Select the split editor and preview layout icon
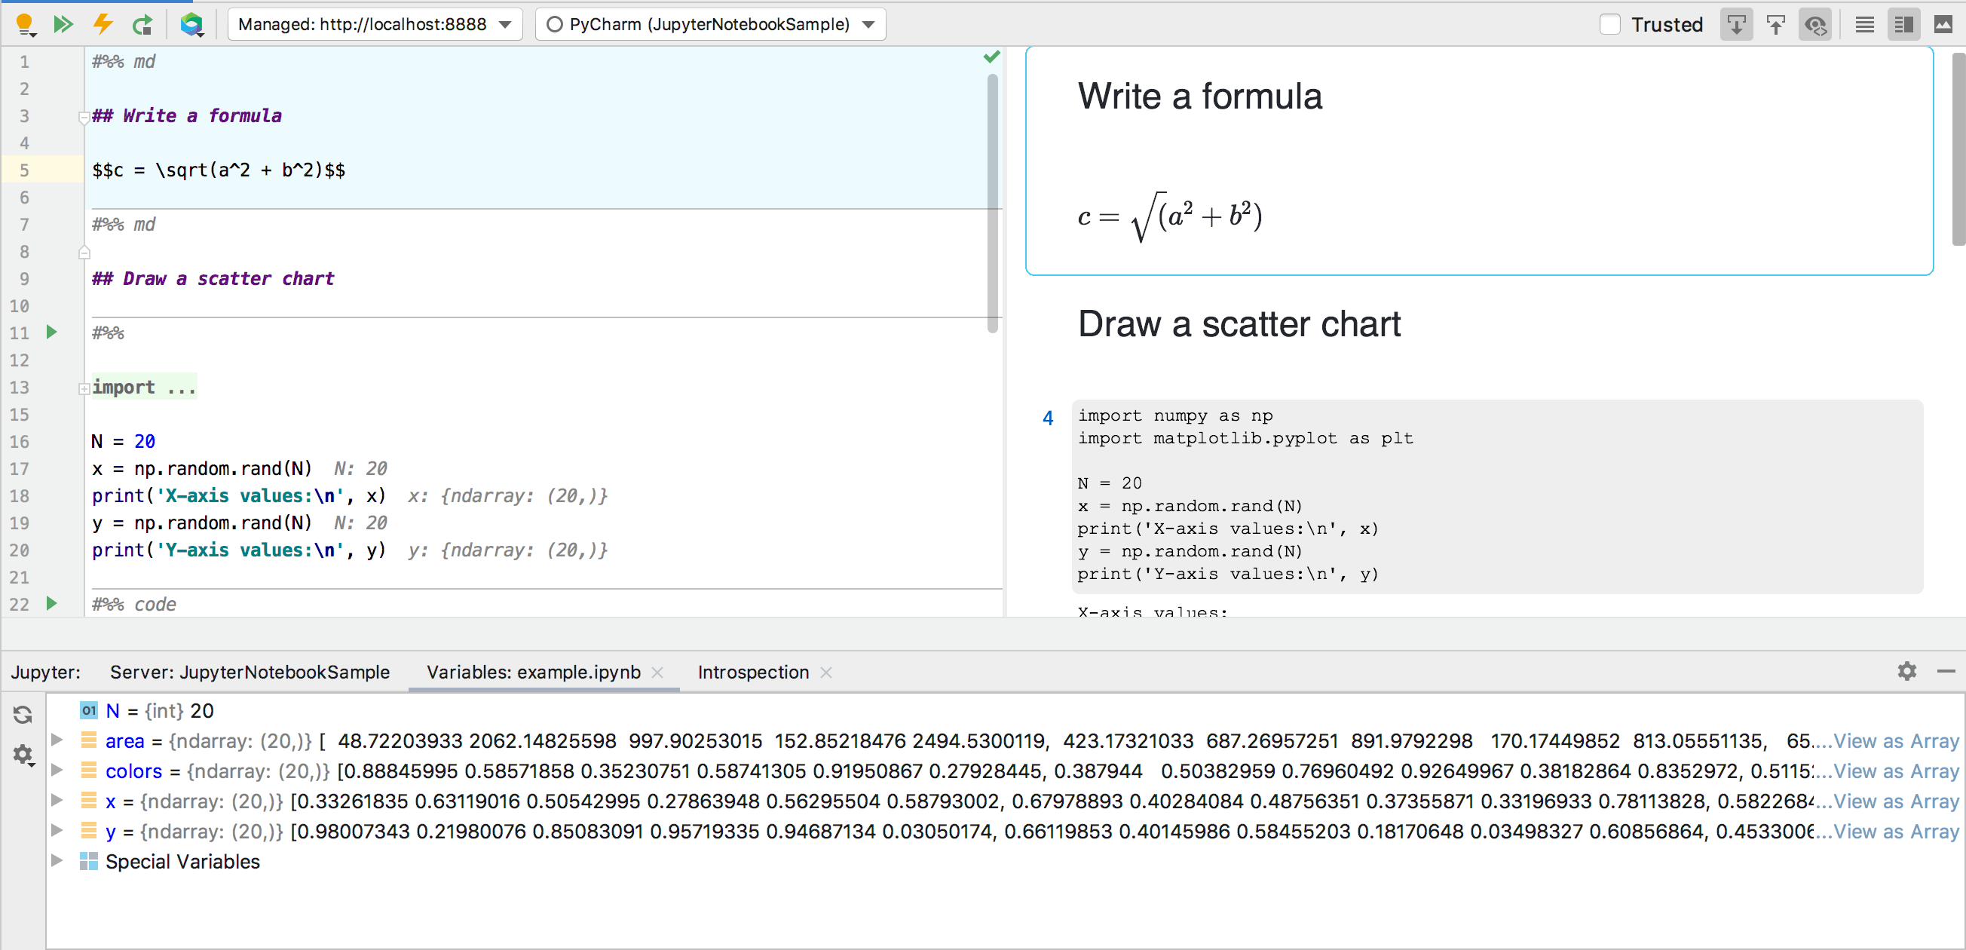Screen dimensions: 1966x950 [1903, 23]
